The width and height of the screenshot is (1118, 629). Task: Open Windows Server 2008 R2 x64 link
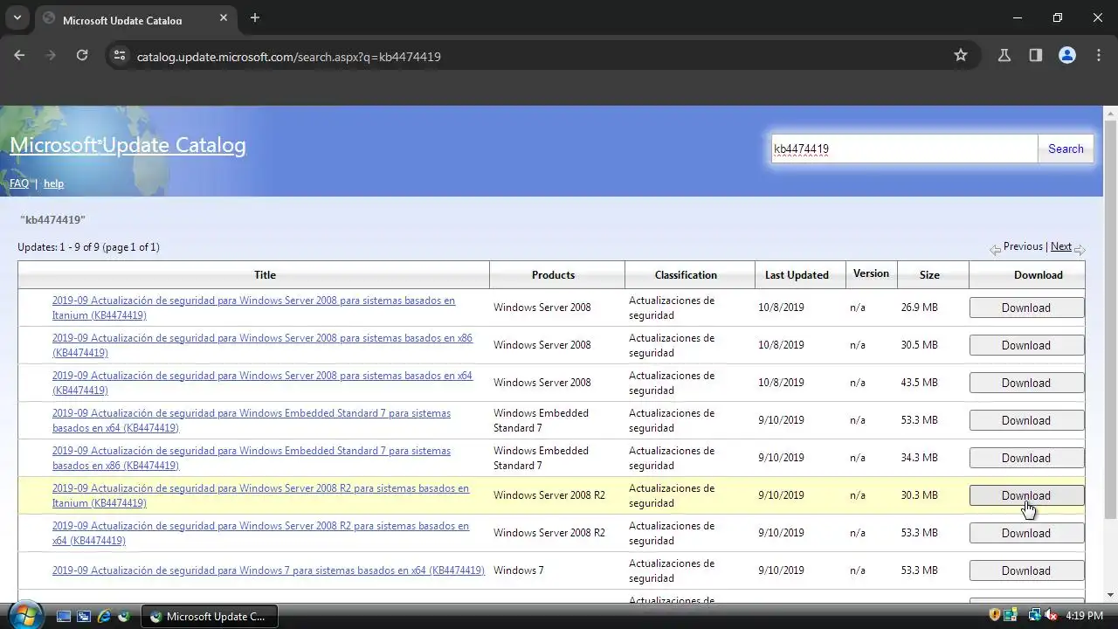click(x=260, y=533)
